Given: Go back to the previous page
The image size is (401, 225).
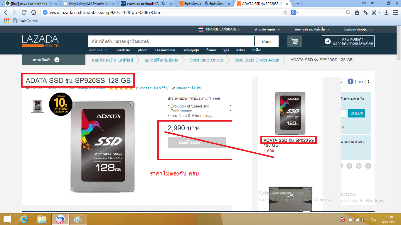Looking at the screenshot, I should click(6, 12).
